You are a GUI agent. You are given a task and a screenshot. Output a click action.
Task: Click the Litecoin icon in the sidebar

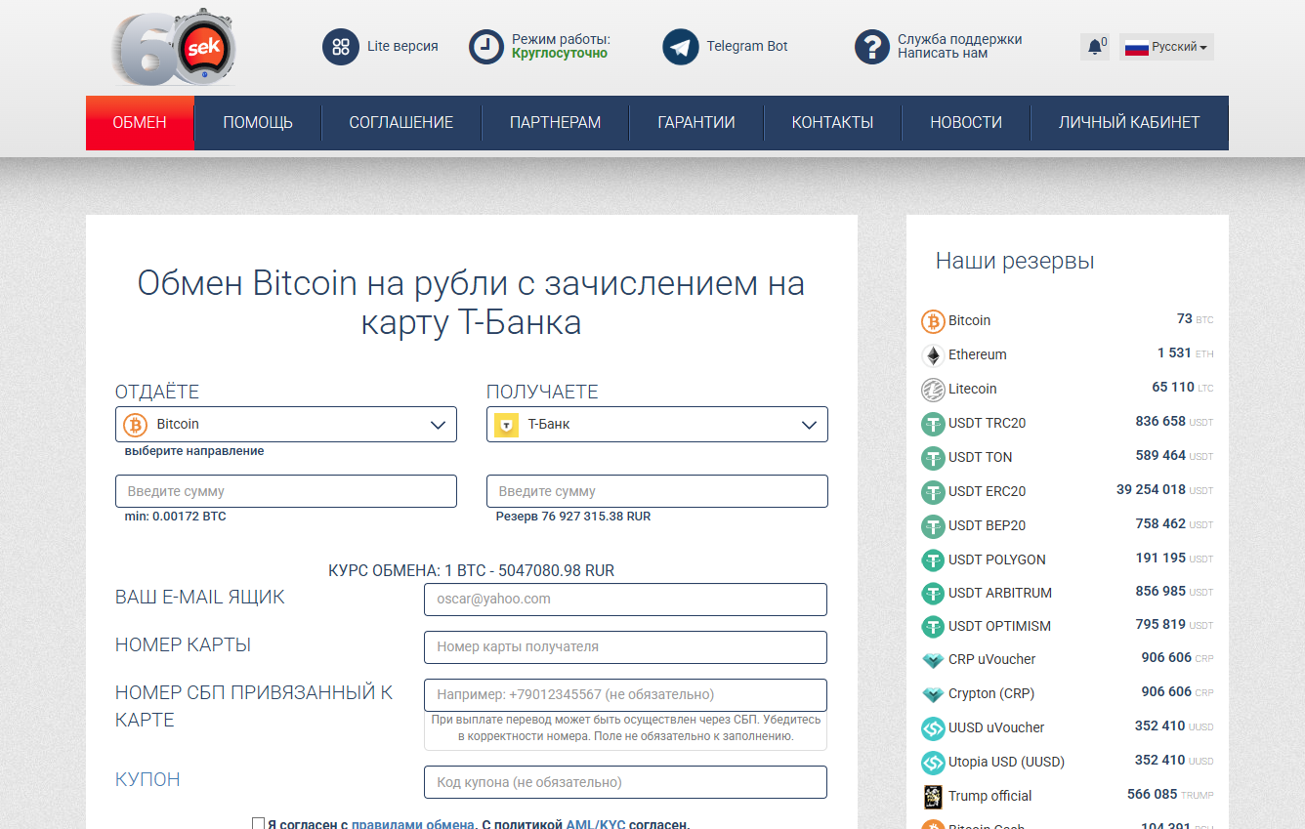tap(934, 389)
